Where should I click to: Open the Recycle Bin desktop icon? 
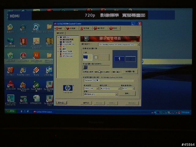click(10, 57)
